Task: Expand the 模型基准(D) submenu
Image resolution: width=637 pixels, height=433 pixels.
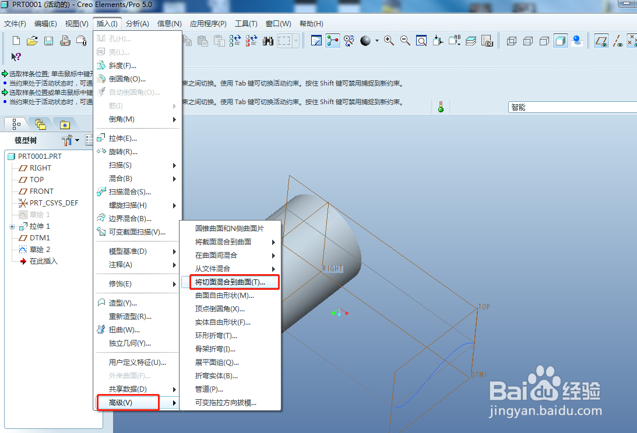Action: click(x=138, y=251)
